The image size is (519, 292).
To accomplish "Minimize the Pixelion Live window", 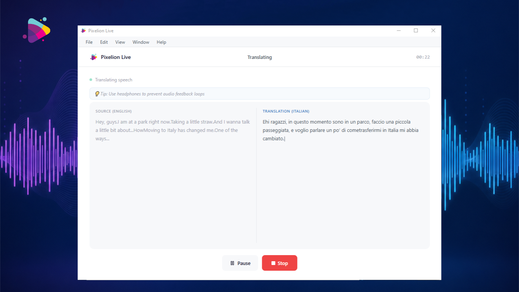I will [399, 31].
